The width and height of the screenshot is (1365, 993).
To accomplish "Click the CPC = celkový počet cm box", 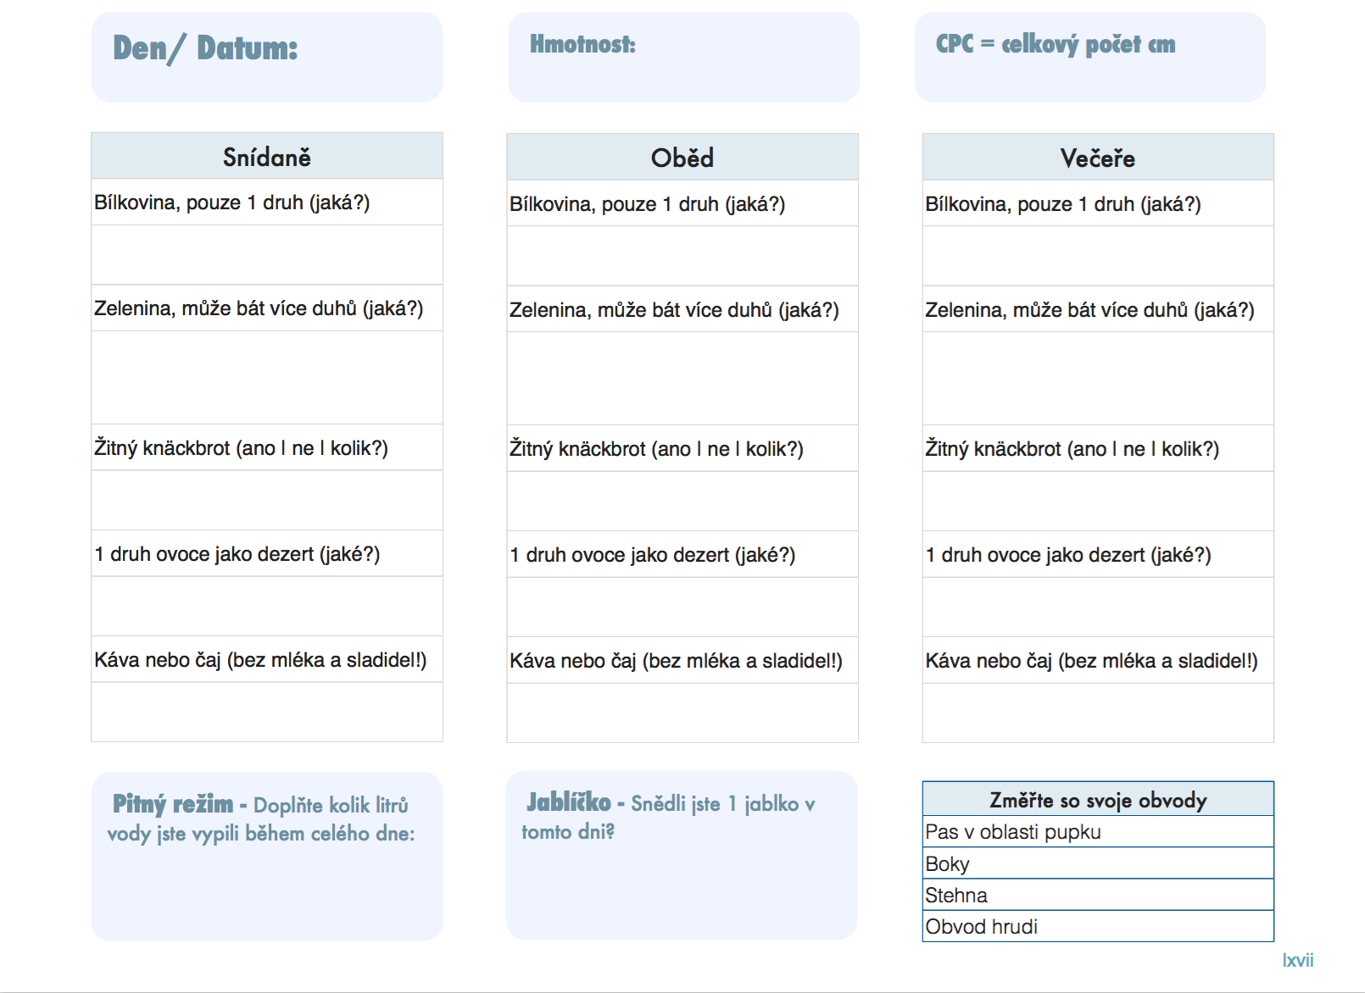I will click(x=1089, y=57).
